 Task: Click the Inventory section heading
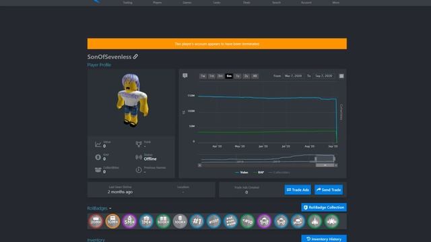[x=96, y=240]
